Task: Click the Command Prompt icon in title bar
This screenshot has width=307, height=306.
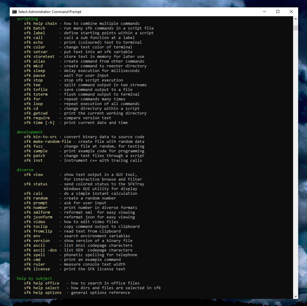Action: (14, 12)
